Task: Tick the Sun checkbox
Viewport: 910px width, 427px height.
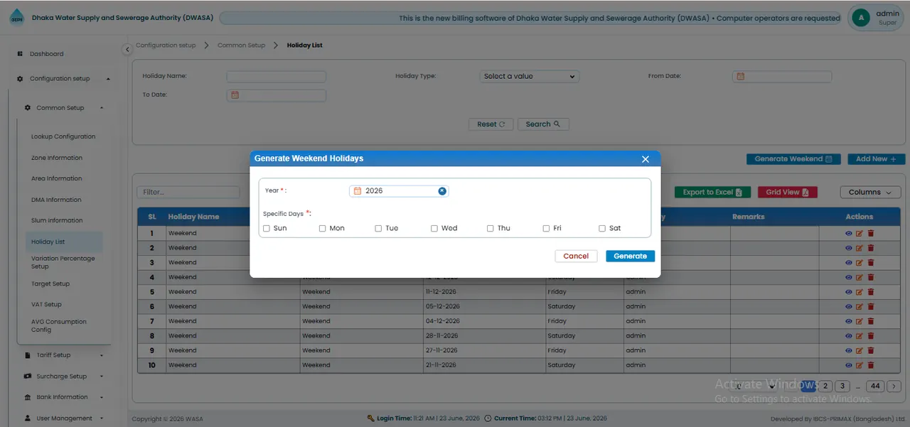Action: point(266,229)
